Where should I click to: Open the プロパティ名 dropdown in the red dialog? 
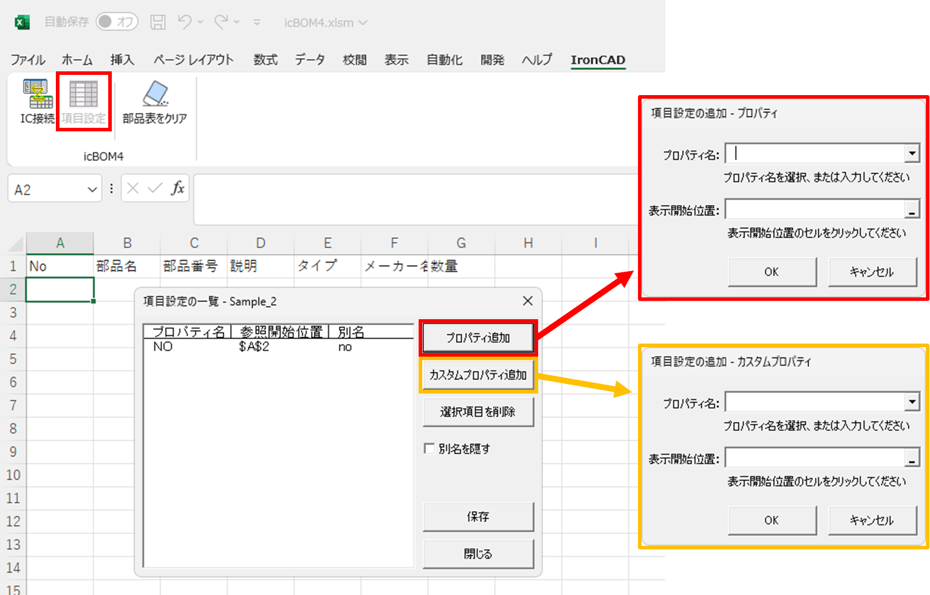point(912,153)
